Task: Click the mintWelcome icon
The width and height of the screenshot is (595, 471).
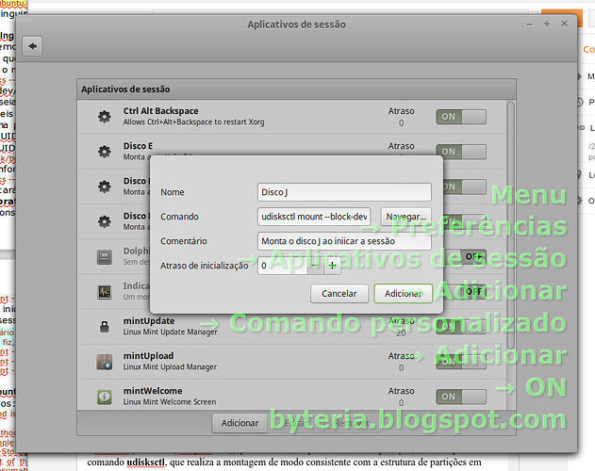Action: (x=105, y=397)
